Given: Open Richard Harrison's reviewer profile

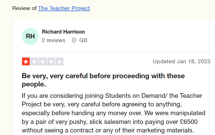Looking at the screenshot, I should (x=63, y=32).
